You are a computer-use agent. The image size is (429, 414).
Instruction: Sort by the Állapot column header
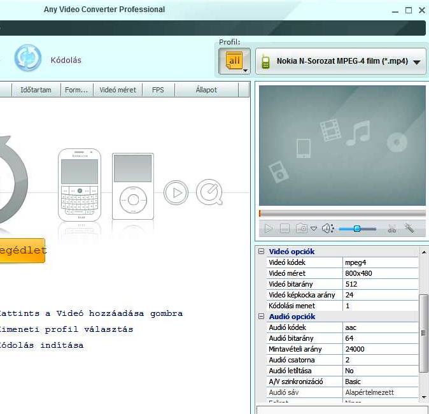coord(206,90)
